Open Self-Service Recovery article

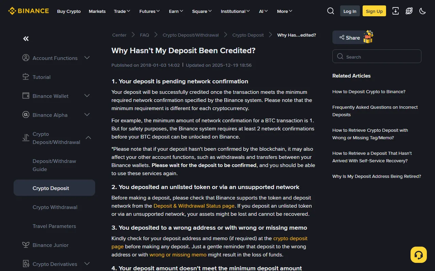point(372,157)
